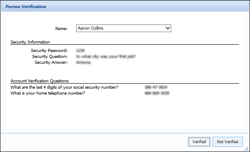
Task: Click the blurred social security number value
Action: pyautogui.click(x=156, y=87)
